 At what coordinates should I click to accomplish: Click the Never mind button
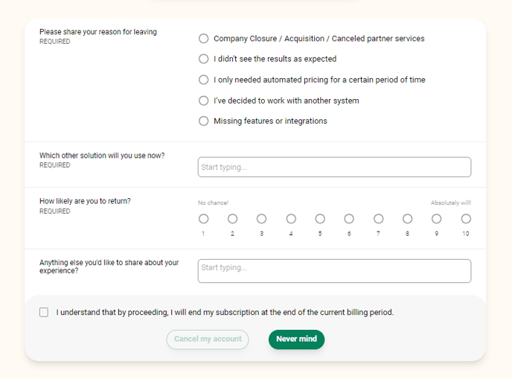click(296, 340)
